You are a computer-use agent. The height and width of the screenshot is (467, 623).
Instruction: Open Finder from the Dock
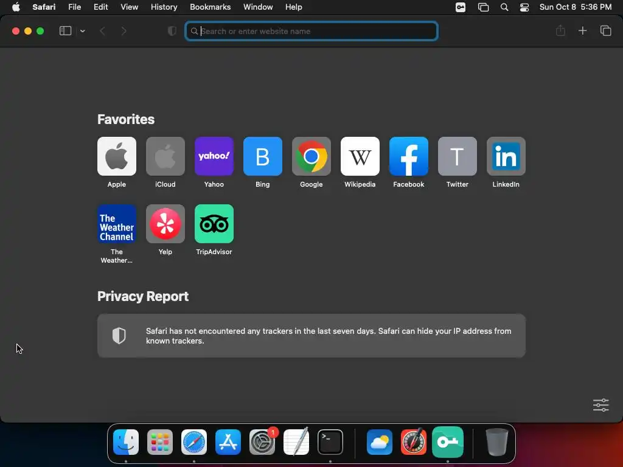pos(126,442)
